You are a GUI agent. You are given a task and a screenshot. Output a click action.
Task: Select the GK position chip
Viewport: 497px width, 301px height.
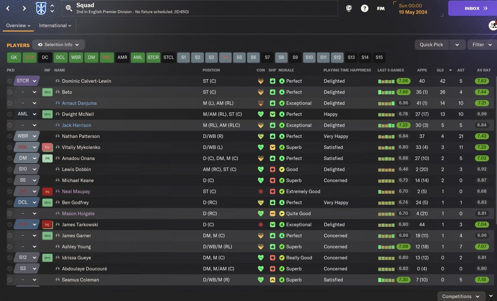pos(14,57)
